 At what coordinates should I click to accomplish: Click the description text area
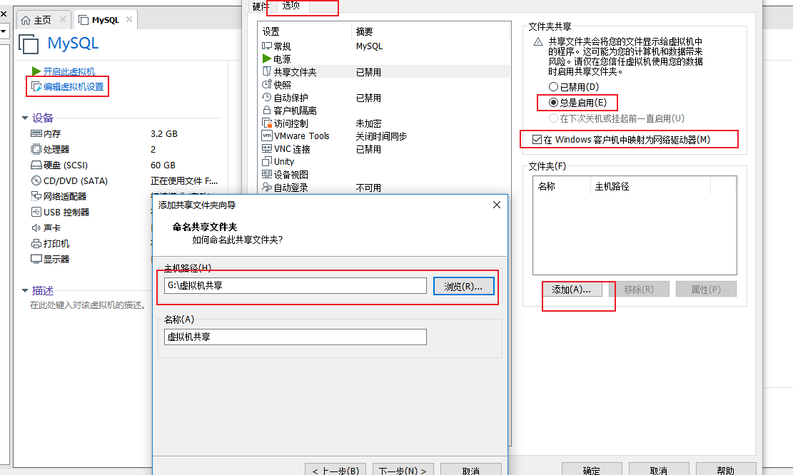click(x=89, y=305)
